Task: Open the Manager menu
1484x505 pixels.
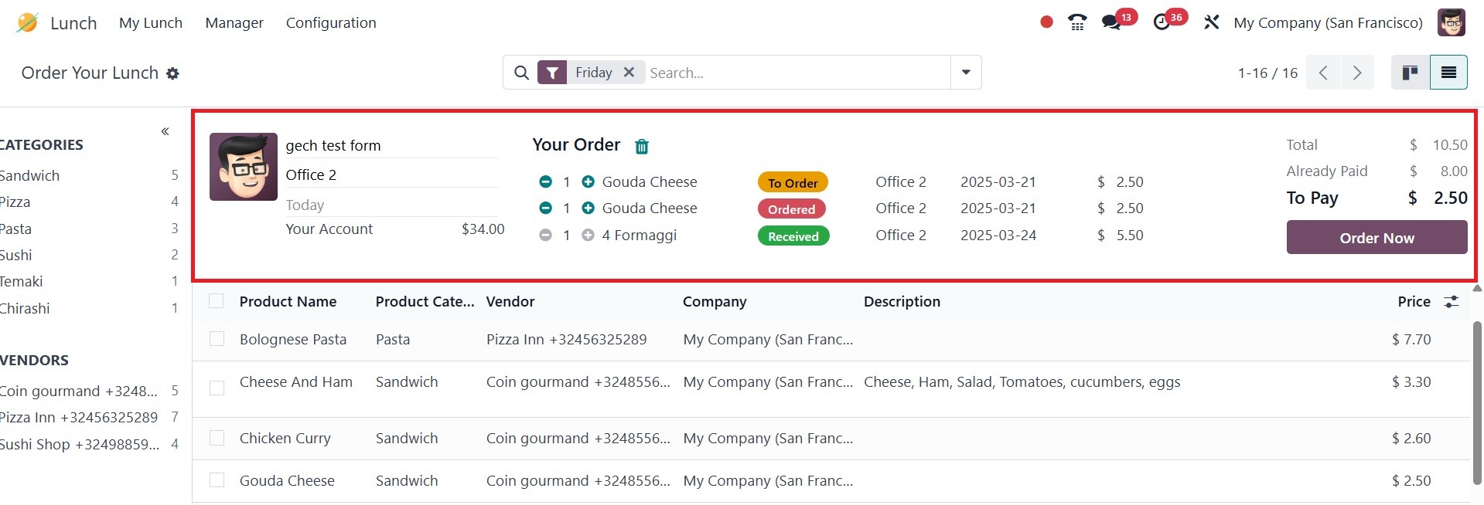Action: coord(234,23)
